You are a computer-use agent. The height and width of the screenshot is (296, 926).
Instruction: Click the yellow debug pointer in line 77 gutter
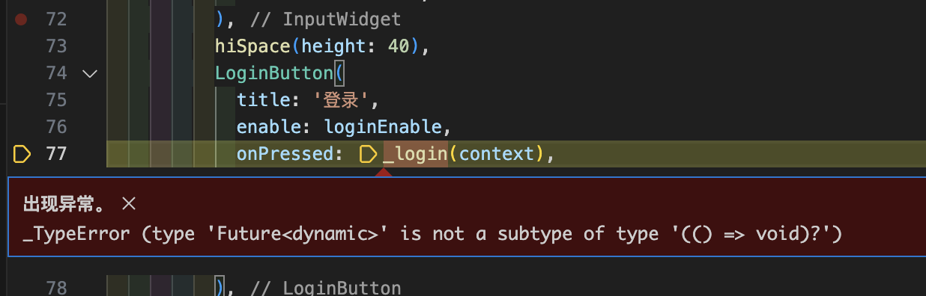pyautogui.click(x=22, y=154)
